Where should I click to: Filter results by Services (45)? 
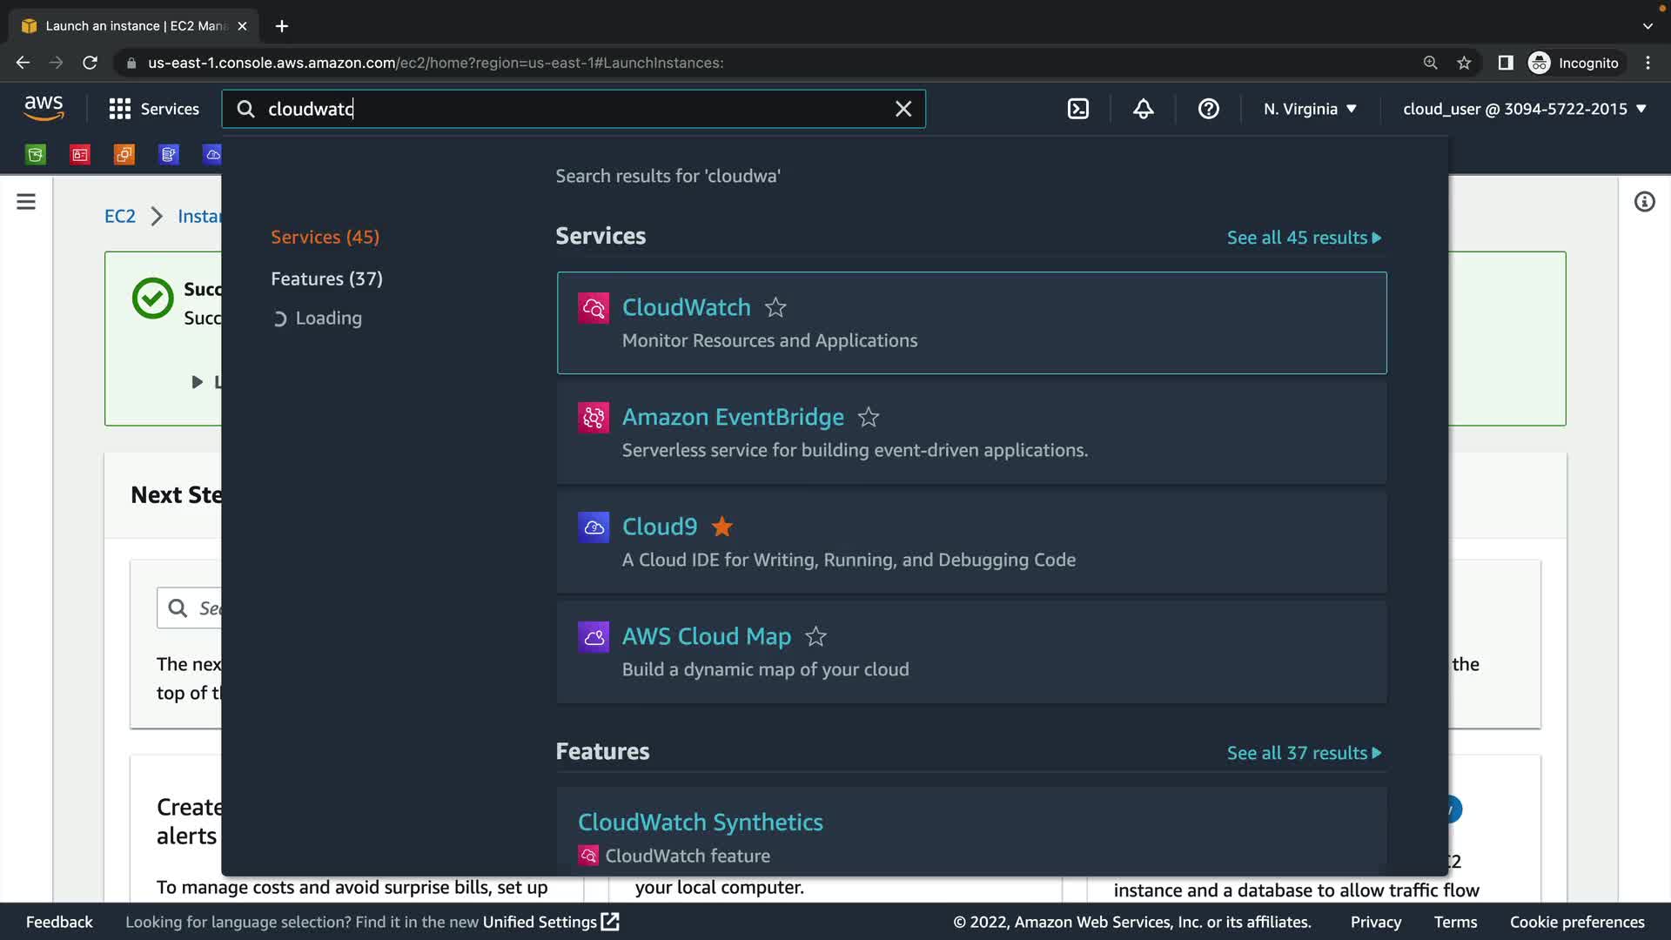325,237
